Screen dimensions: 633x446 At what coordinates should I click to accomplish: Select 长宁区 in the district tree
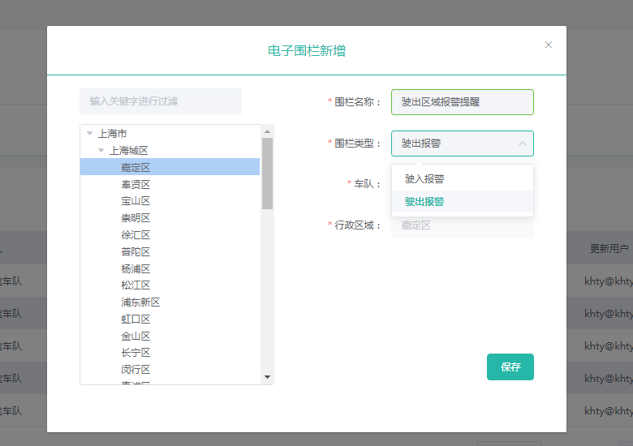pos(136,353)
